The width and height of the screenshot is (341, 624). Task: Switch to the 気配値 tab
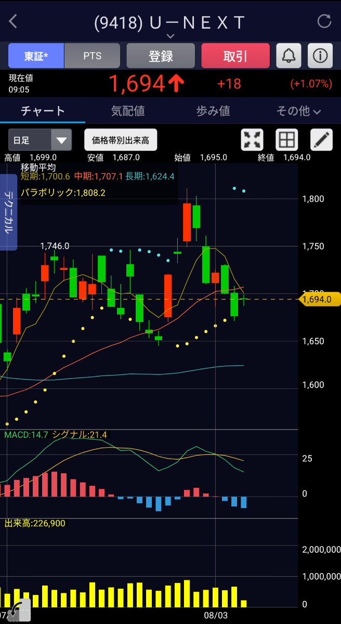[128, 111]
